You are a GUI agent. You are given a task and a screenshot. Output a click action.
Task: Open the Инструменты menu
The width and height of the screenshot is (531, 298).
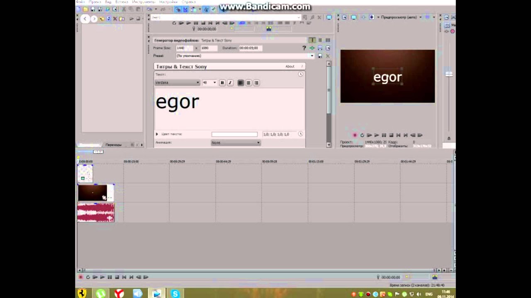coord(144,2)
